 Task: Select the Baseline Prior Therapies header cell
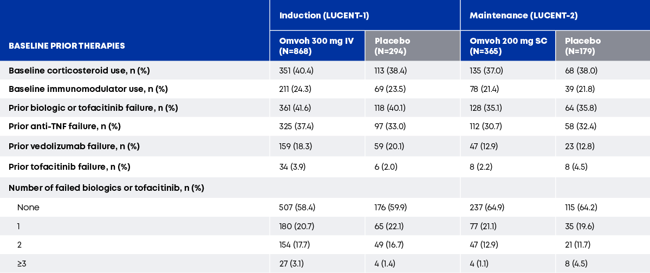tap(67, 46)
